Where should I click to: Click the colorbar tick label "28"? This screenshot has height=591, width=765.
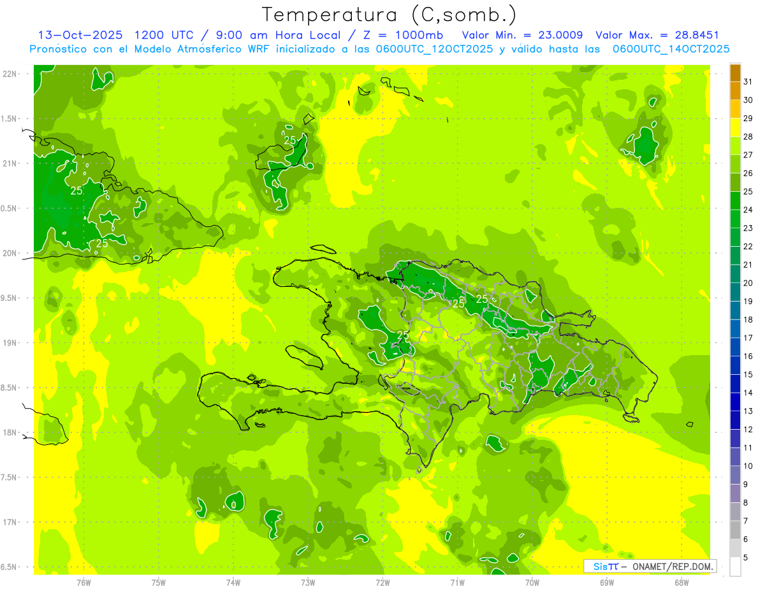(x=748, y=136)
